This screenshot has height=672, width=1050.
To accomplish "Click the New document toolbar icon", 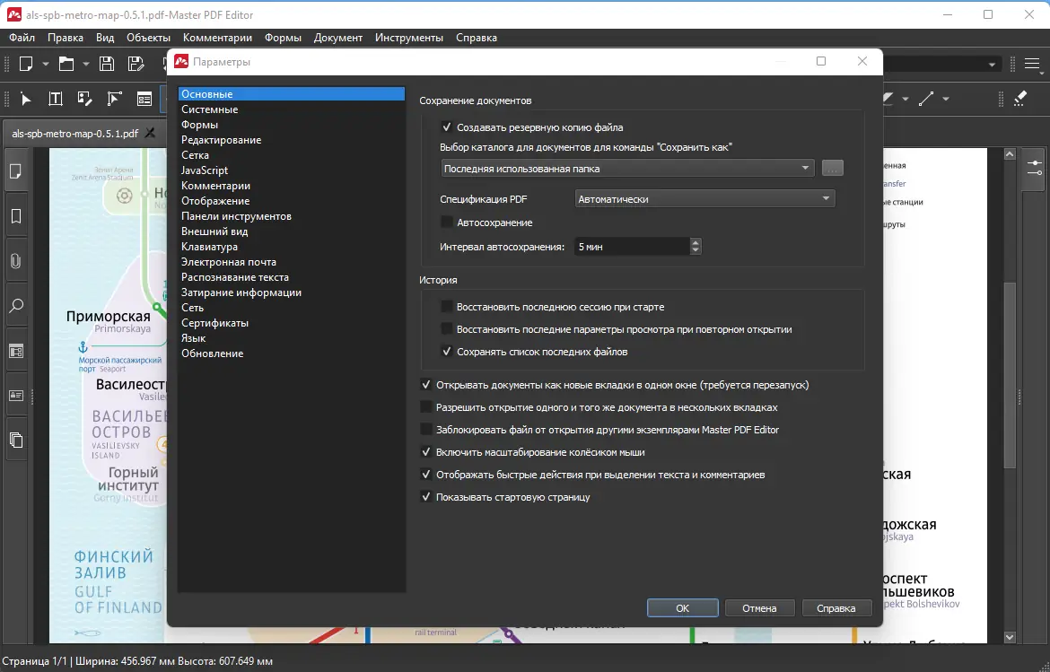I will [x=26, y=64].
